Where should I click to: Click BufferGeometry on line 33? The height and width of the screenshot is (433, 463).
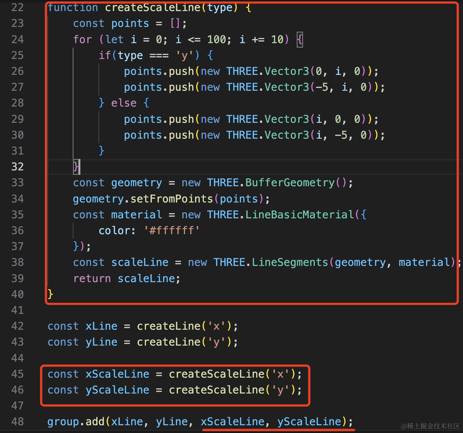pos(290,183)
